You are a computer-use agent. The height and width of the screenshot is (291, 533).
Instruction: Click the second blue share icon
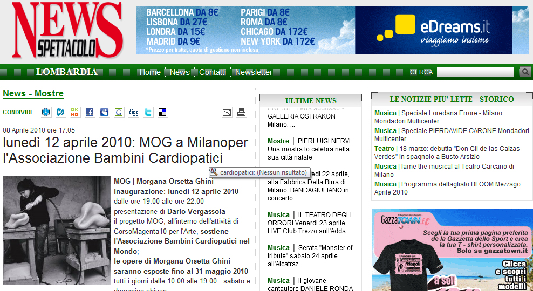coord(60,113)
